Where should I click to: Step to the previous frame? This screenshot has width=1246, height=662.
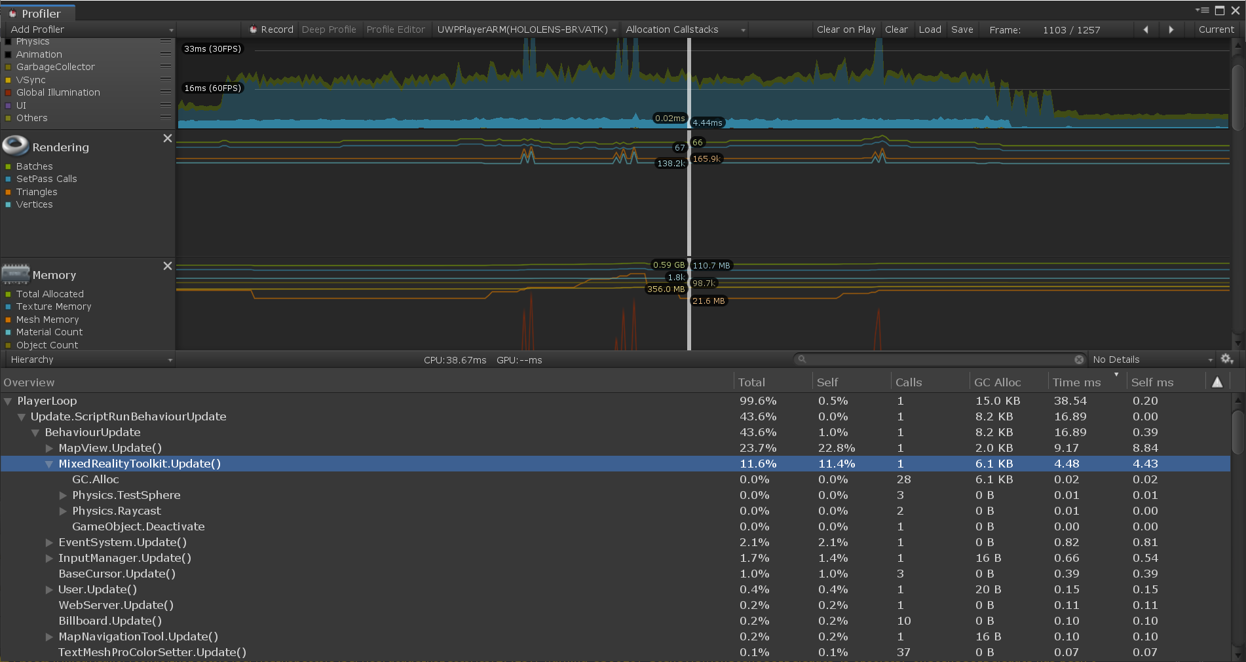1146,29
